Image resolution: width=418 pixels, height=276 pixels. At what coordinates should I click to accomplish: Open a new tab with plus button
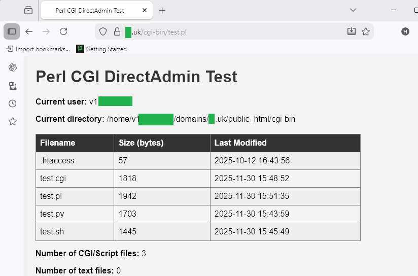162,10
